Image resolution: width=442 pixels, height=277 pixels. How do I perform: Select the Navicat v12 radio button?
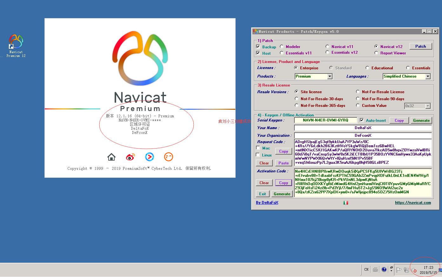tap(376, 46)
